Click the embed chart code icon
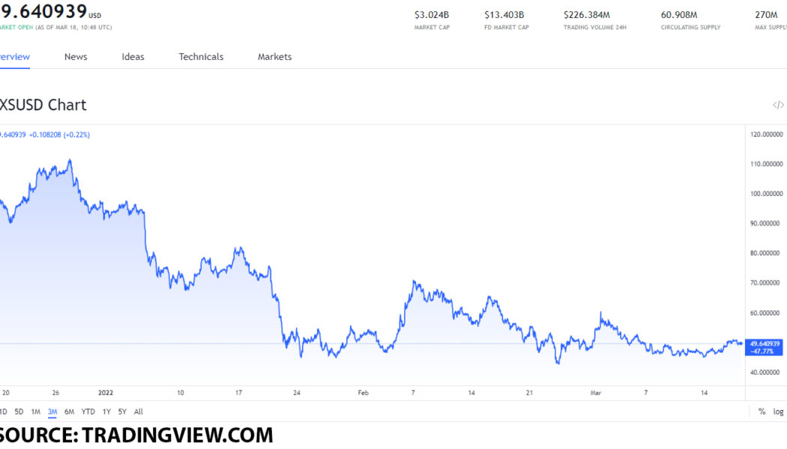 [778, 106]
